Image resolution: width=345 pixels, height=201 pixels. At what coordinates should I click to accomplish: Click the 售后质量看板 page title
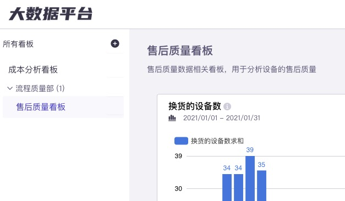click(x=180, y=51)
